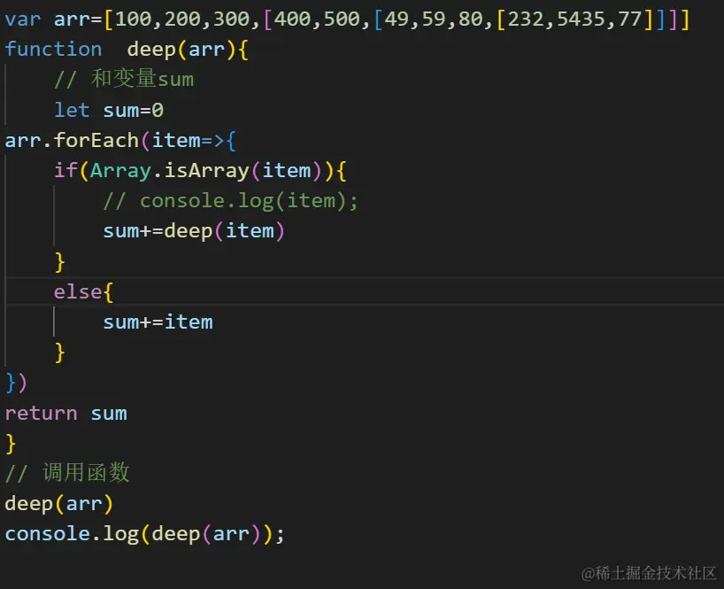Click the 'sum+=deep(item)' line

(x=194, y=231)
